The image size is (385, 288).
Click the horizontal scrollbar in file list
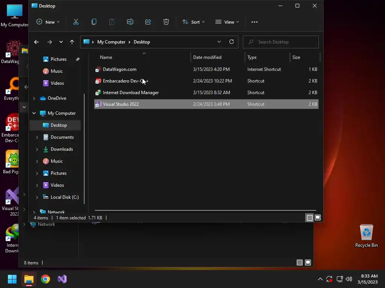[205, 210]
